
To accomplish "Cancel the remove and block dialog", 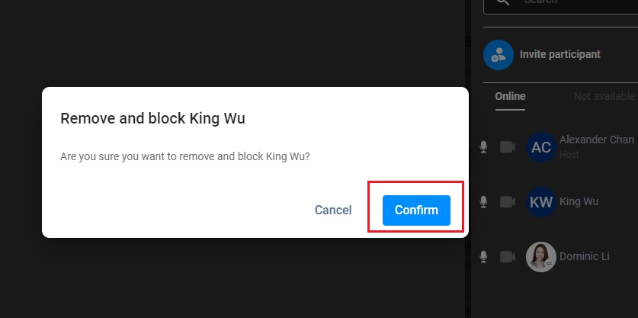I will coord(333,210).
